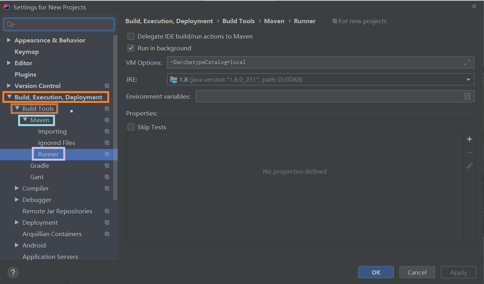Click the search magnifier icon
The image size is (484, 284).
pos(11,24)
